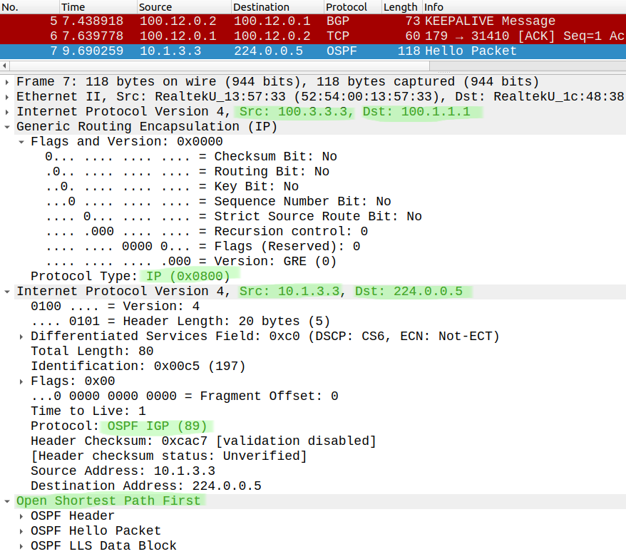Expand the OSPF Header node
The height and width of the screenshot is (554, 626).
point(21,516)
